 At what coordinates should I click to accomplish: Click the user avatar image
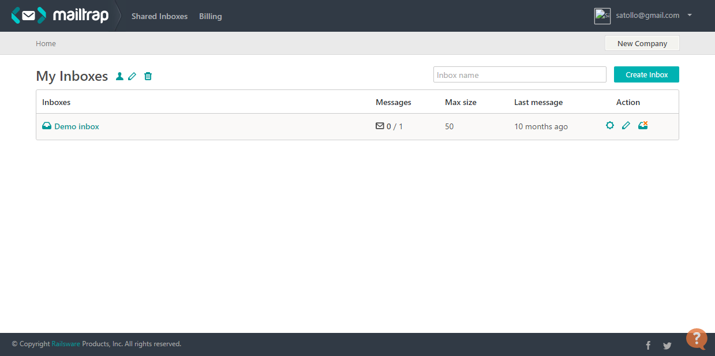tap(602, 16)
